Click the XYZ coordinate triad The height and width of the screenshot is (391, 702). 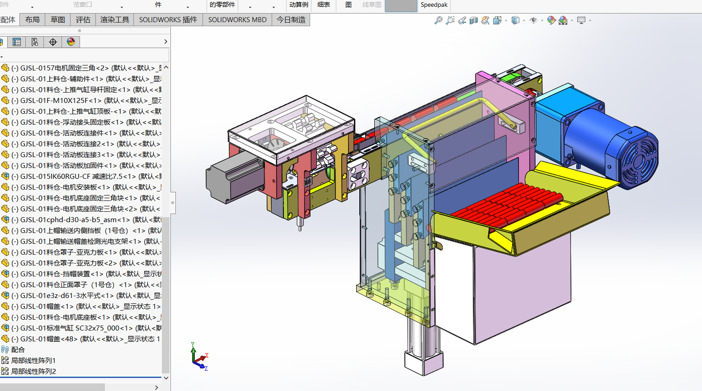click(199, 357)
